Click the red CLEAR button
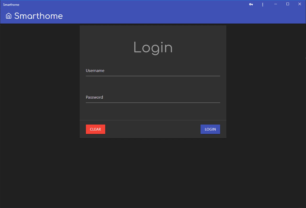 (x=96, y=129)
